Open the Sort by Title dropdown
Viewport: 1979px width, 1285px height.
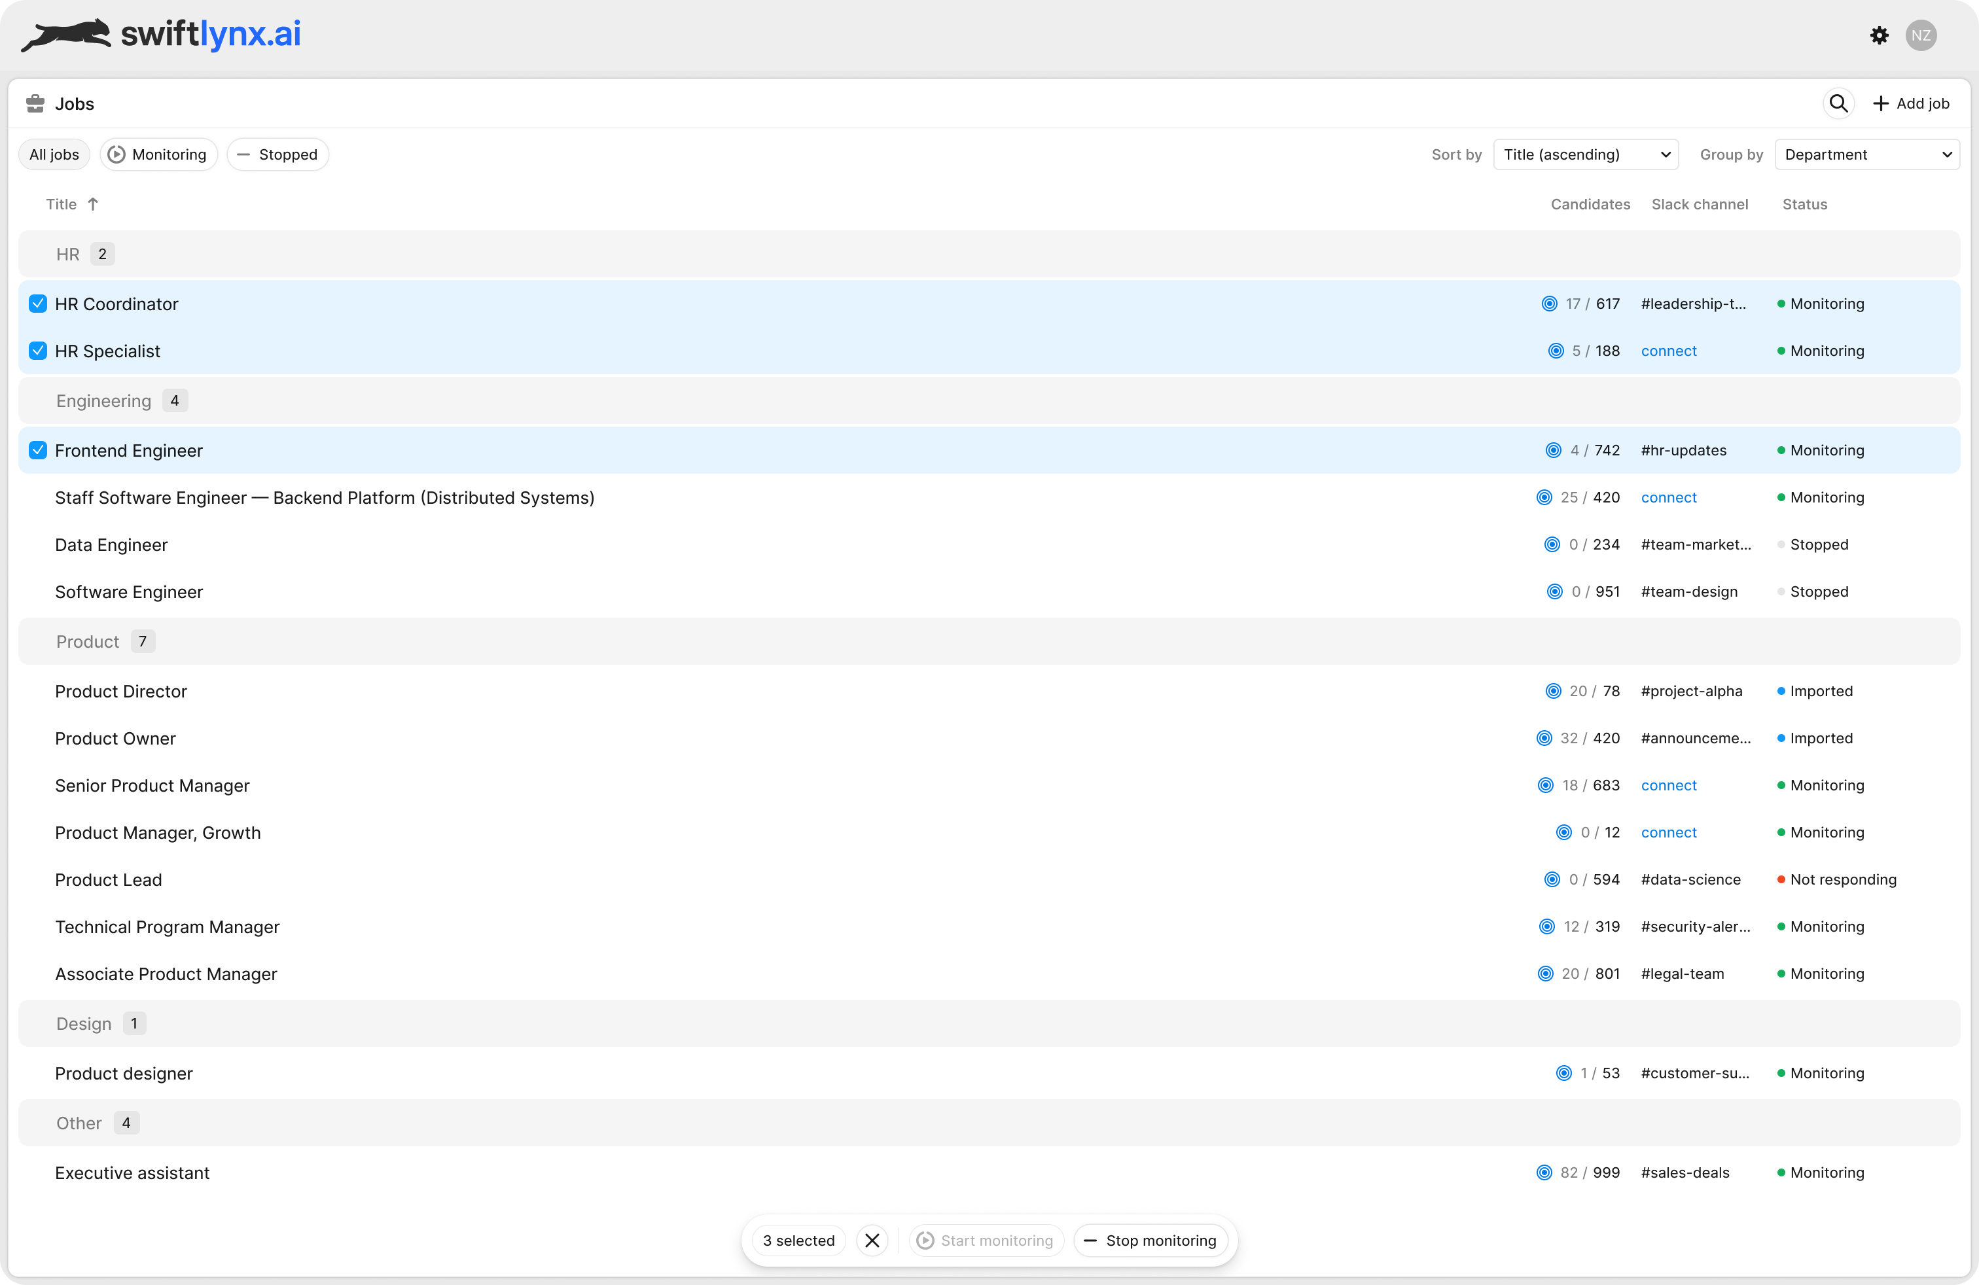(x=1585, y=154)
